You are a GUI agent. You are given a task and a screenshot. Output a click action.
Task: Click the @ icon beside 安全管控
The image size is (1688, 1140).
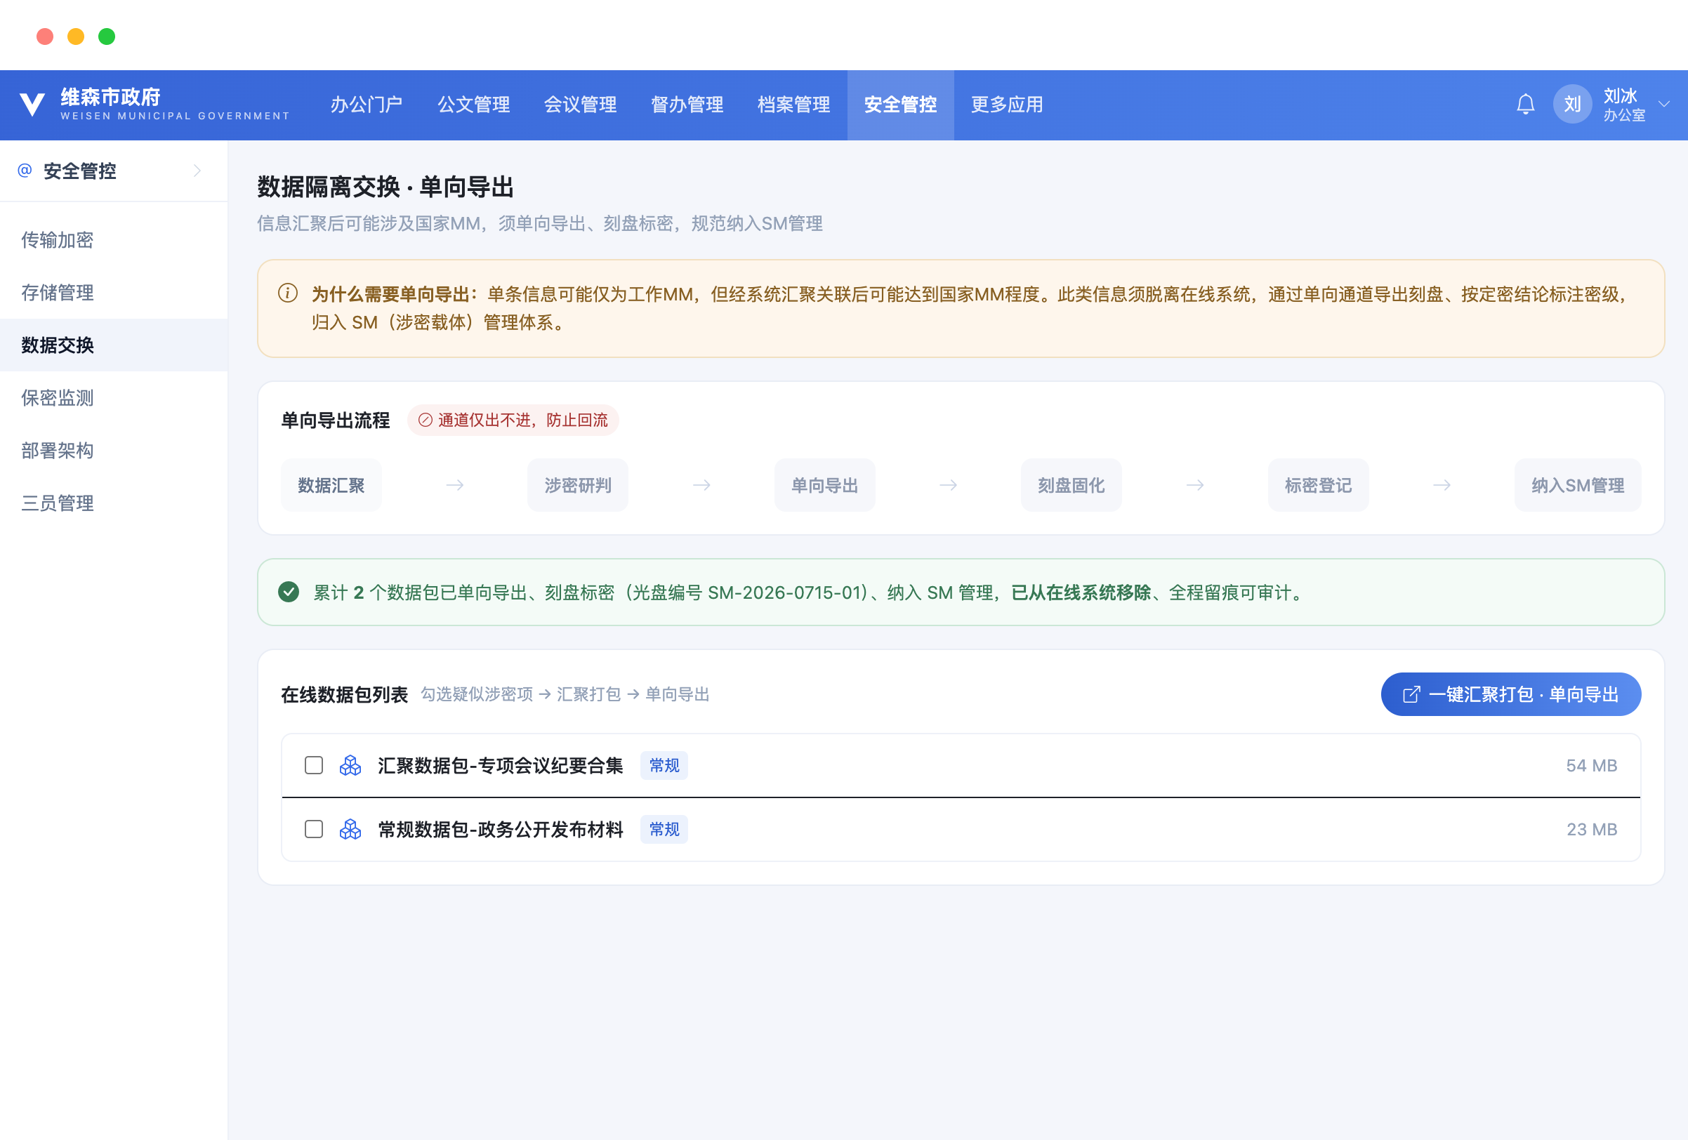pos(25,171)
